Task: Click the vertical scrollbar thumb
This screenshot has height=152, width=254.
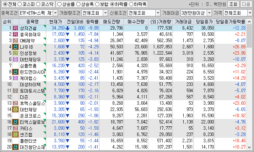Action: coord(249,36)
